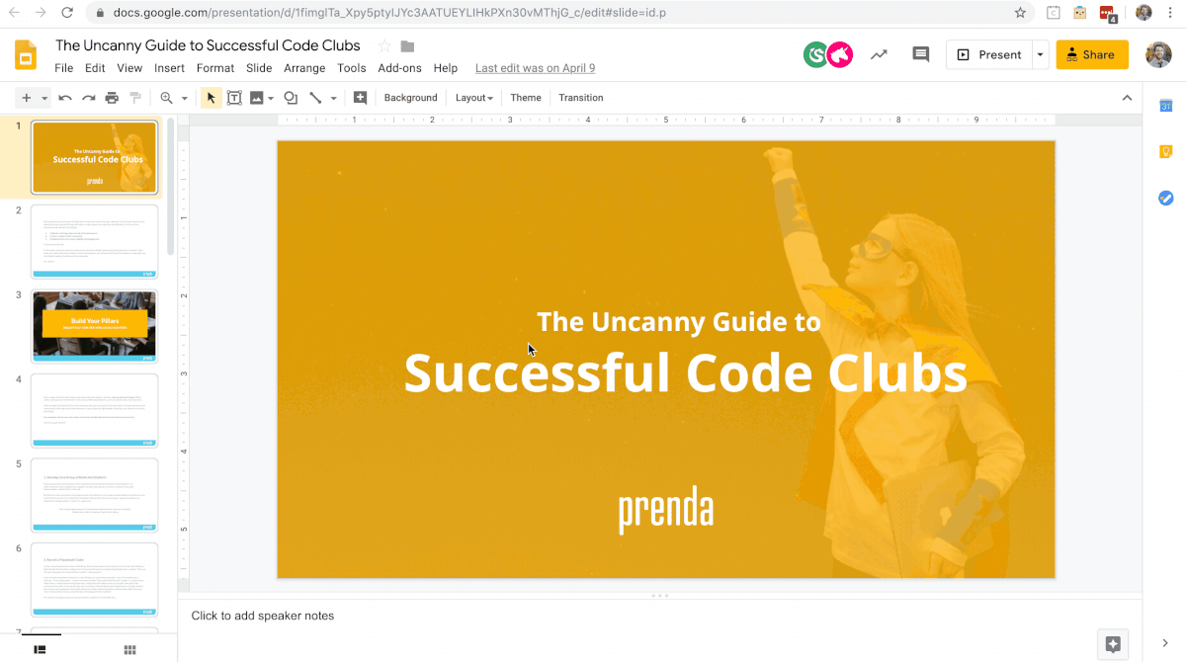The height and width of the screenshot is (662, 1186).
Task: Select the Text box tool
Action: click(x=234, y=98)
